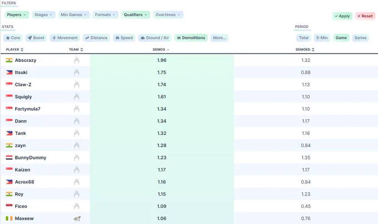Screen dimensions: 378x224
Task: Select the Ground / Air stats tab
Action: tap(155, 38)
